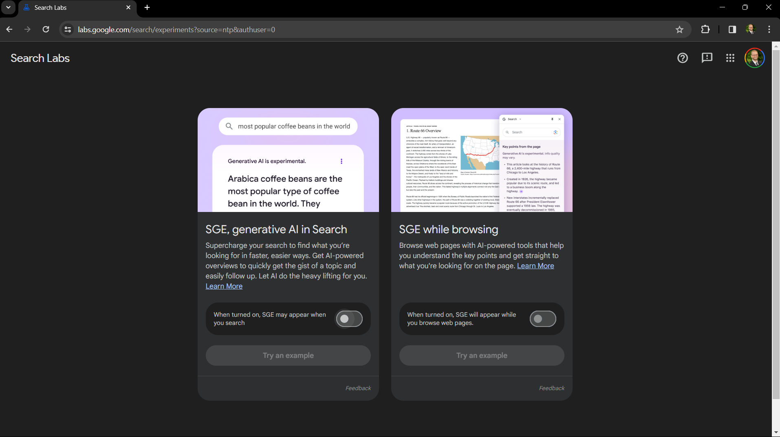
Task: Bookmark this page with the star icon
Action: [x=679, y=29]
